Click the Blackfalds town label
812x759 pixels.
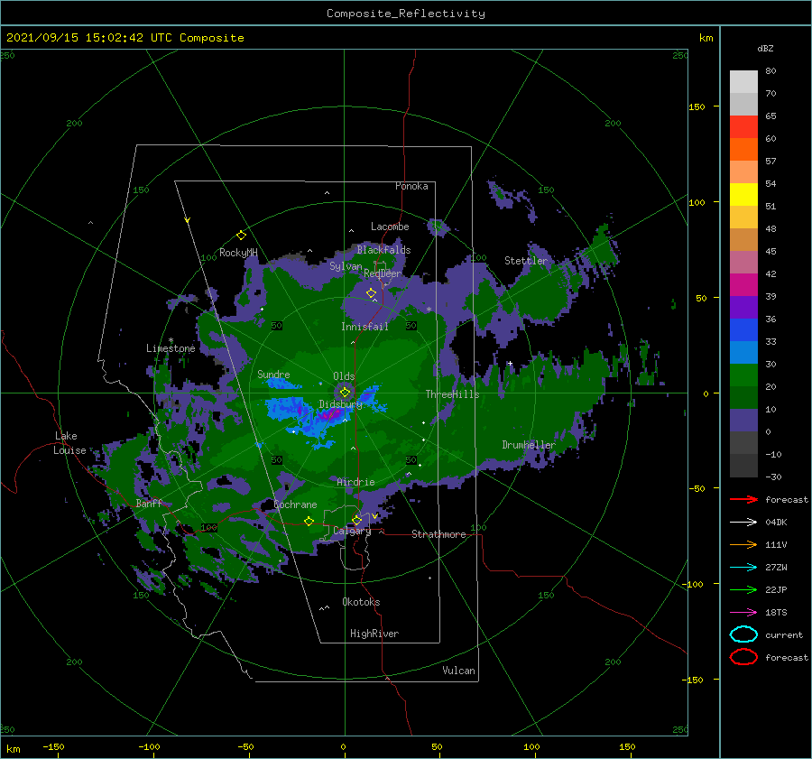[x=383, y=250]
